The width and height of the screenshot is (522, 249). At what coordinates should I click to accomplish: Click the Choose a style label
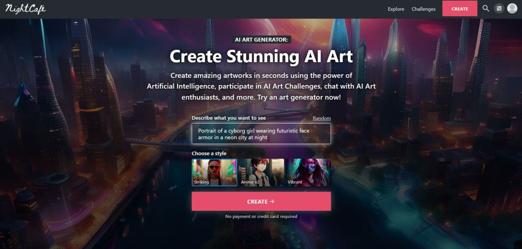pos(209,153)
